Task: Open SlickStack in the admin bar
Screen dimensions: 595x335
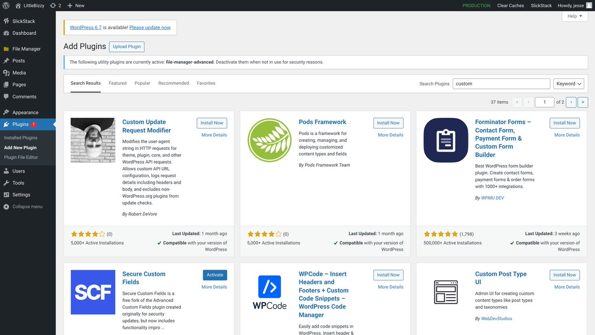Action: point(541,5)
